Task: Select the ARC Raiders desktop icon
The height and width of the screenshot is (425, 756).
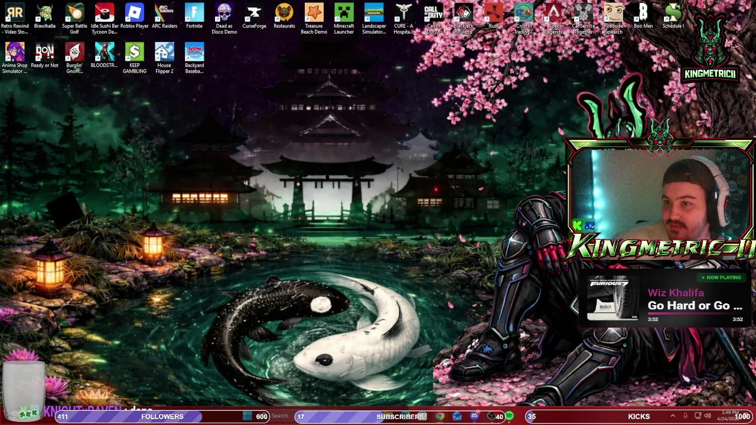Action: tap(164, 17)
